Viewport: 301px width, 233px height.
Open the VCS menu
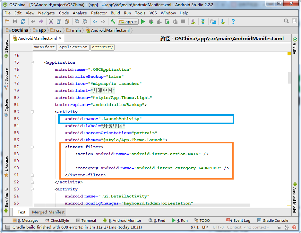153,13
